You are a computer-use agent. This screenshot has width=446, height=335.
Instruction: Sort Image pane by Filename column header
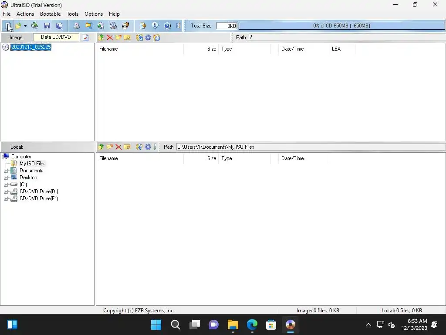[x=140, y=49]
